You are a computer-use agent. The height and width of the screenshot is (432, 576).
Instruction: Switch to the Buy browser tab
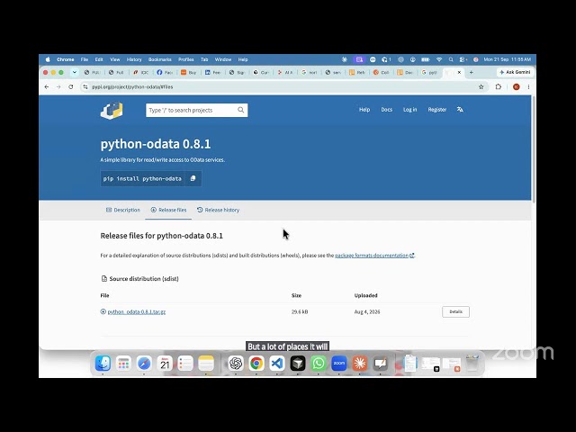tap(188, 72)
